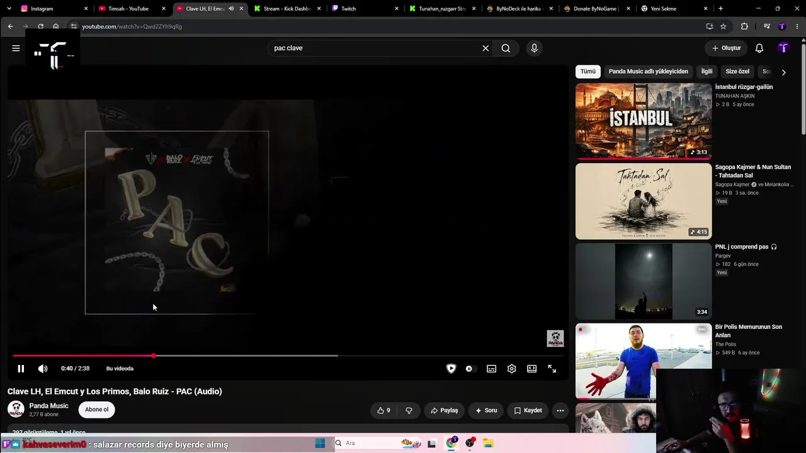Viewport: 806px width, 453px height.
Task: Click the magnifier search button
Action: 506,48
